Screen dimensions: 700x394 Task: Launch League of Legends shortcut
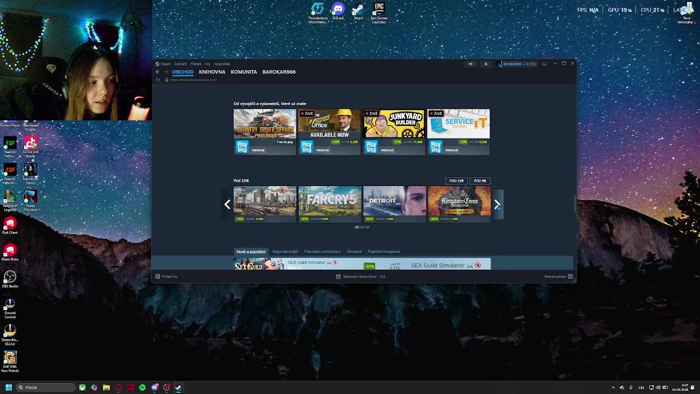(x=10, y=201)
